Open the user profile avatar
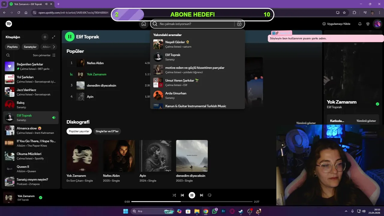This screenshot has height=216, width=384. pyautogui.click(x=377, y=24)
